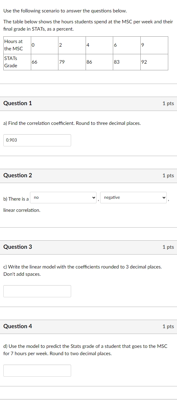Image resolution: width=177 pixels, height=400 pixels.
Task: Click the prediction answer box under Question 4
Action: point(37,370)
